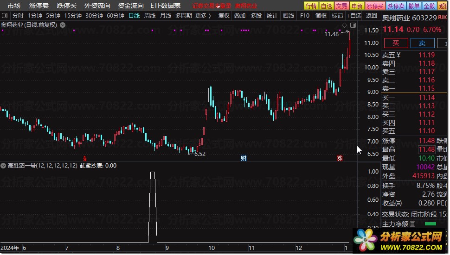Click the 返回 toolbar item
The image size is (450, 255).
tap(371, 15)
